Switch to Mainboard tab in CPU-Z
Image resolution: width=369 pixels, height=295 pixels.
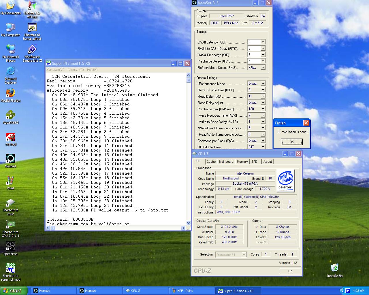[x=226, y=162]
